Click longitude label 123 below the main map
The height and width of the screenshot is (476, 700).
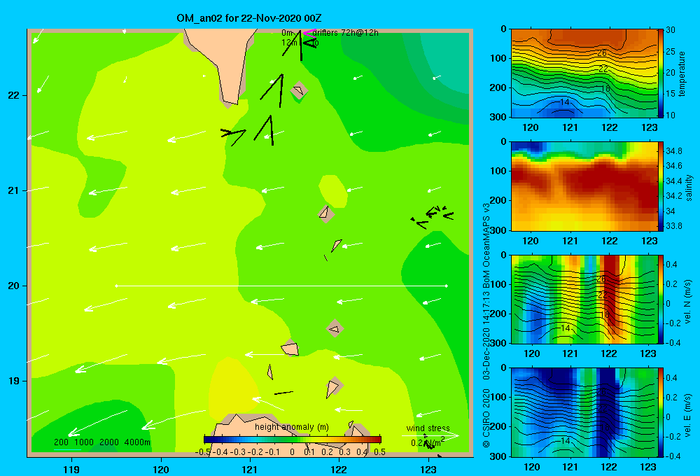[x=428, y=469]
